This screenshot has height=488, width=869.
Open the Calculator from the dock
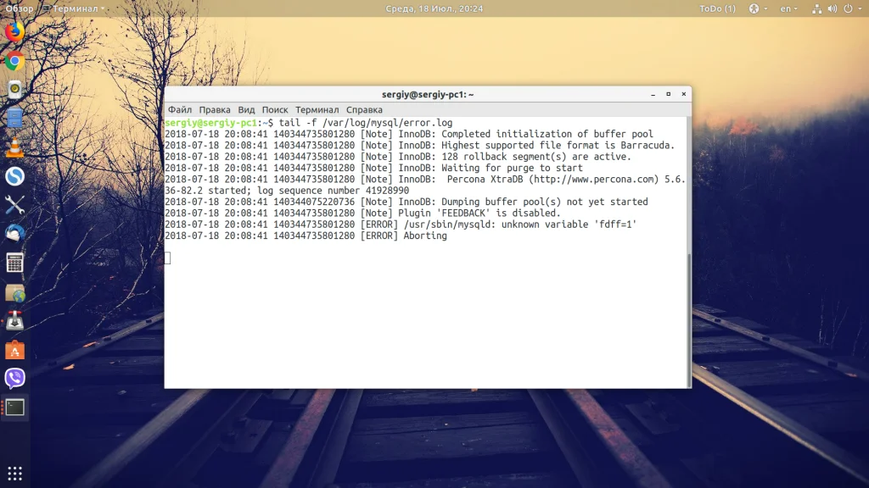click(x=14, y=263)
